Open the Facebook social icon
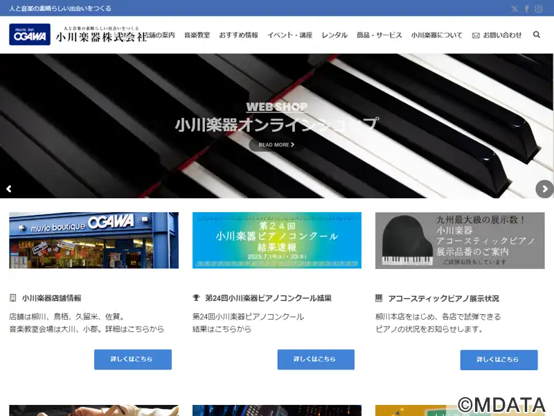 click(527, 9)
